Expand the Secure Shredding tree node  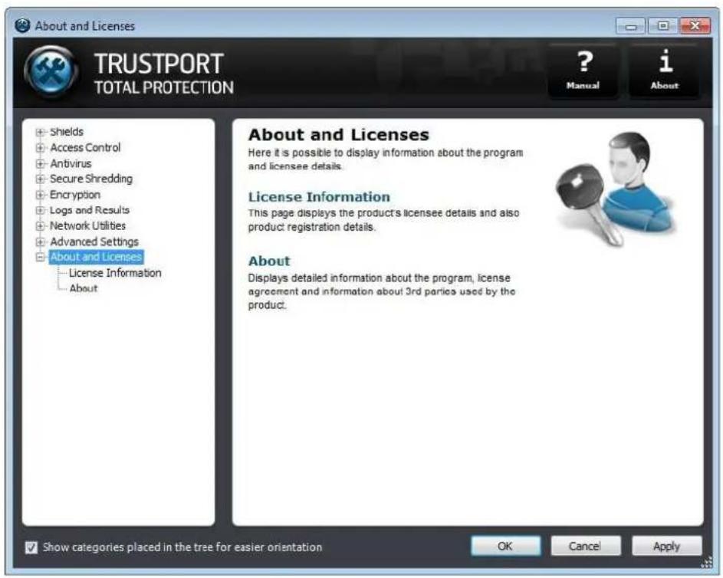tap(40, 179)
